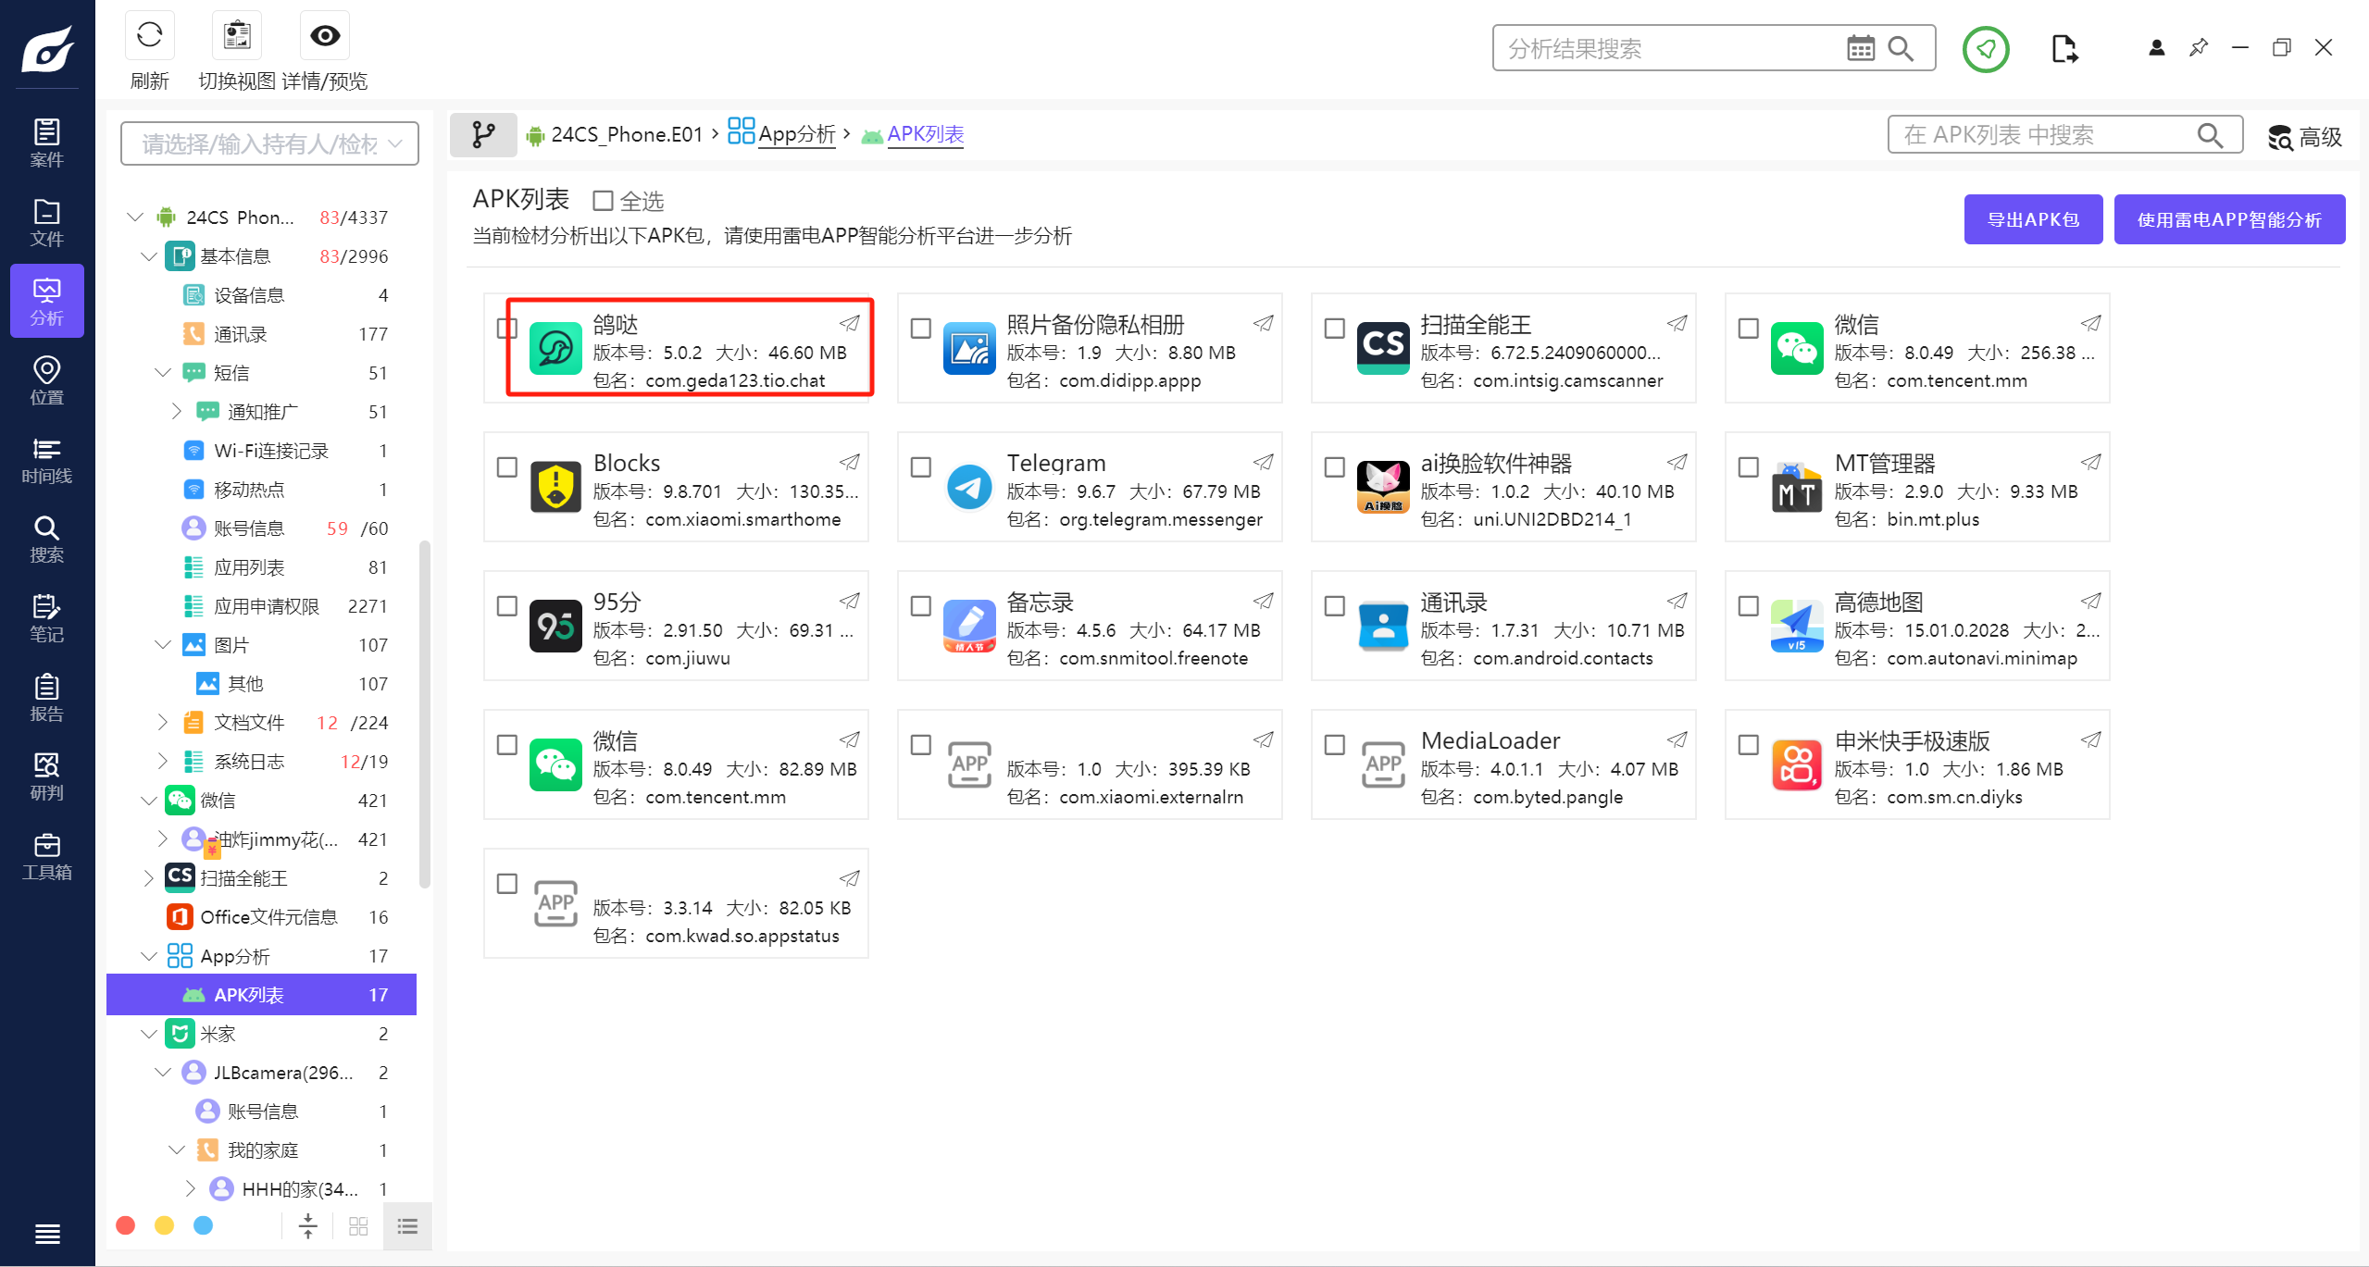Image resolution: width=2369 pixels, height=1267 pixels.
Task: Click the calendar icon in search bar
Action: pyautogui.click(x=1860, y=48)
